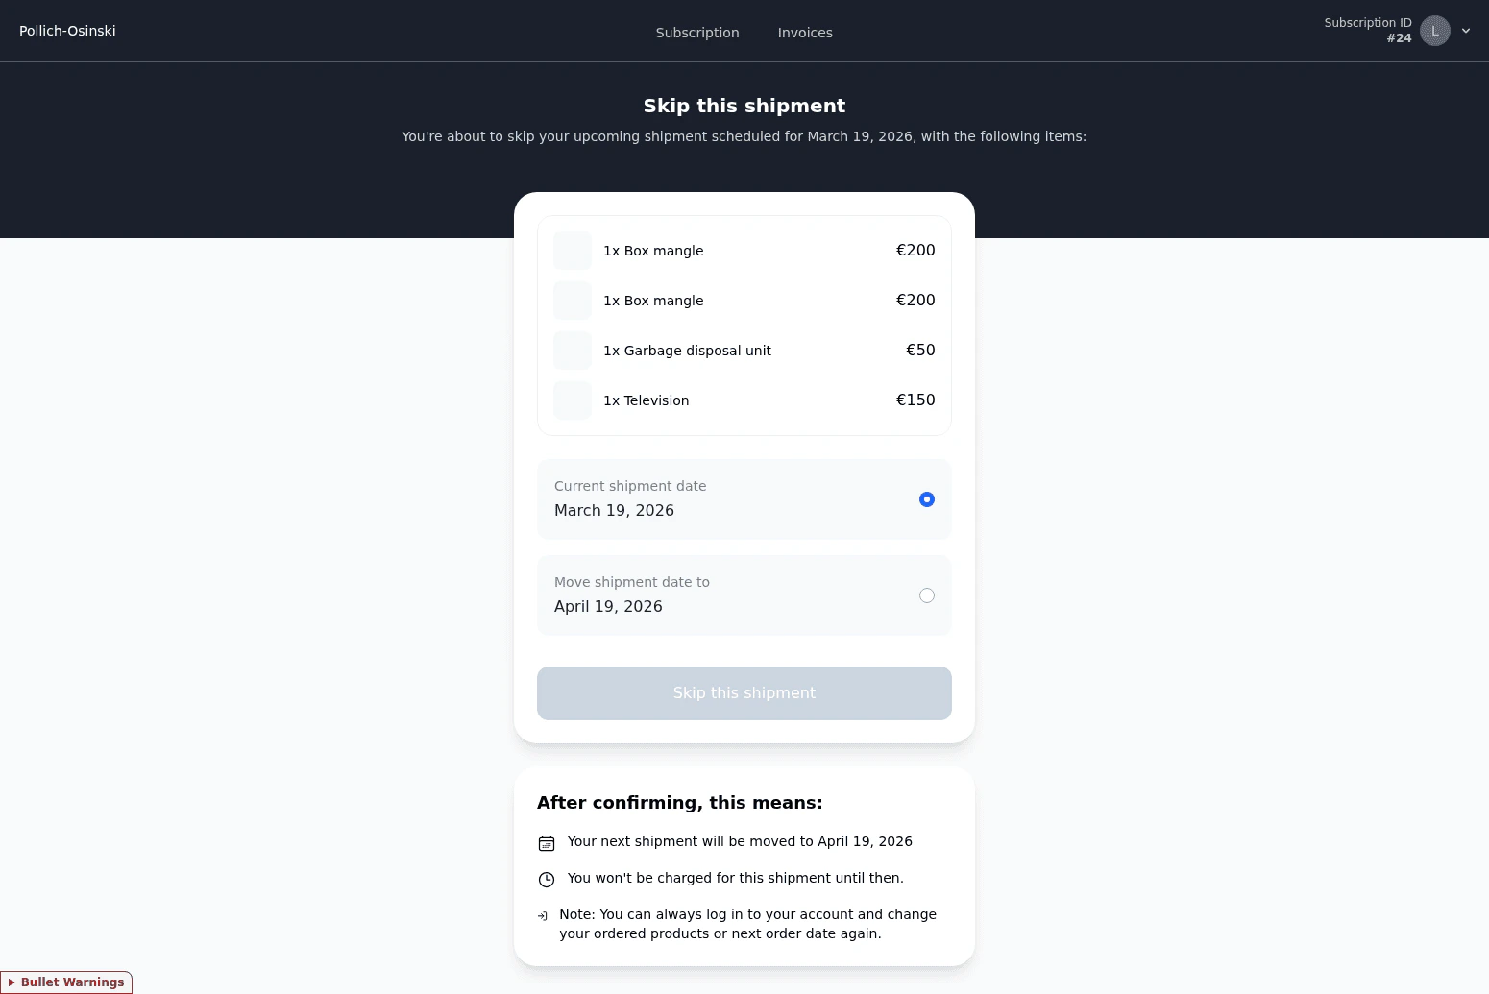Click the second Box mangle product thumbnail
Image resolution: width=1489 pixels, height=994 pixels.
pos(572,301)
